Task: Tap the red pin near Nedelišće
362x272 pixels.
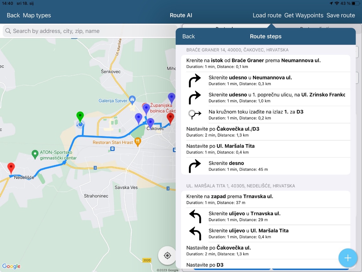Action: tap(11, 168)
